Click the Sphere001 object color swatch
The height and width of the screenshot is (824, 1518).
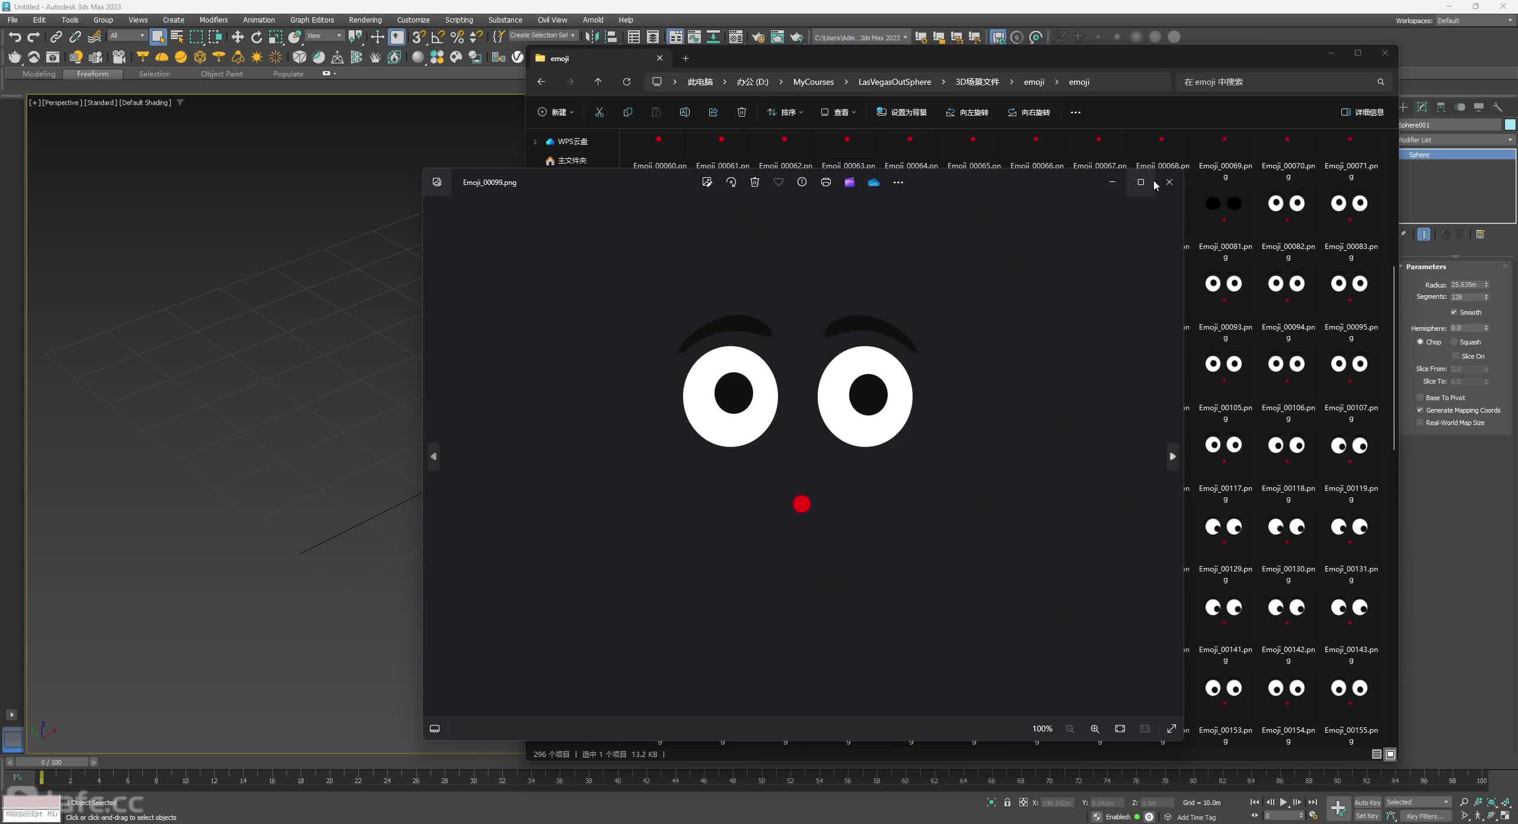tap(1510, 124)
